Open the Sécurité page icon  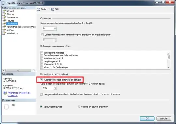pos(4,21)
